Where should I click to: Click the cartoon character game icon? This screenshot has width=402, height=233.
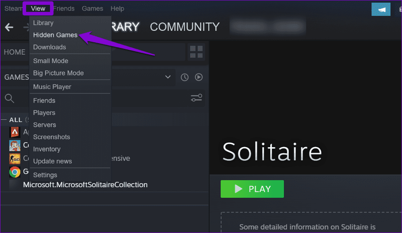(x=15, y=145)
